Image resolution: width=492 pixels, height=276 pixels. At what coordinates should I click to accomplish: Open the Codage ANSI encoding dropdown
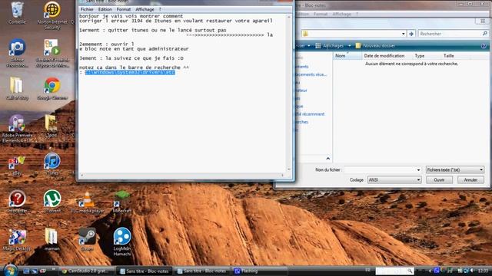(394, 180)
